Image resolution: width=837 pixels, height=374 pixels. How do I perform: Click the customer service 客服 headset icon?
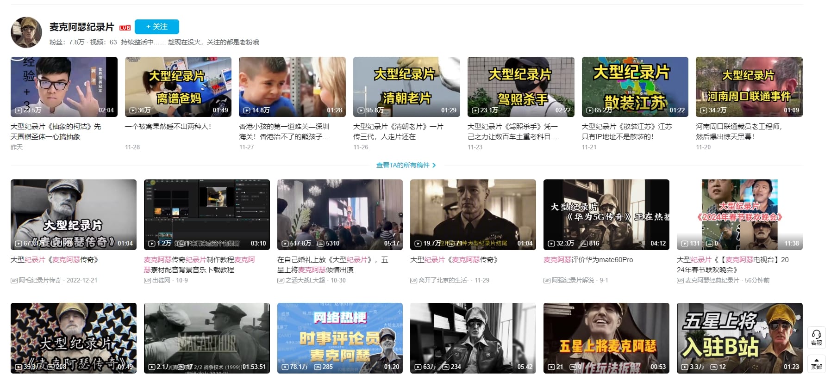tap(817, 334)
